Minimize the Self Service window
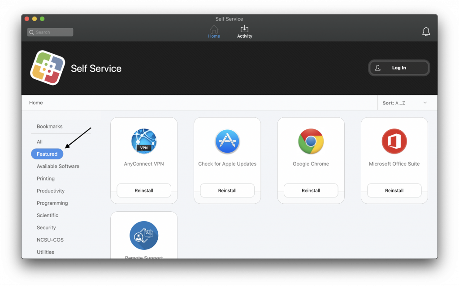459x287 pixels. coord(35,19)
